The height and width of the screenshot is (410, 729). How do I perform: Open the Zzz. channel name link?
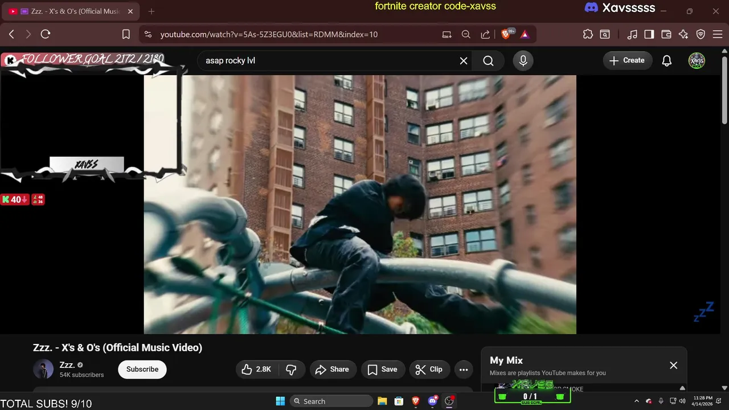[x=67, y=365]
